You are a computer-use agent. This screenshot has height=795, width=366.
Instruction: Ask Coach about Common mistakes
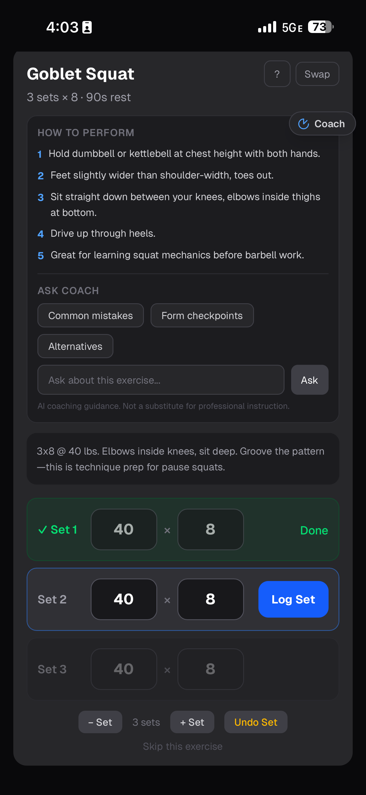[x=90, y=315]
